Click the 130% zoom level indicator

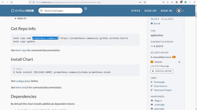pos(140,2)
